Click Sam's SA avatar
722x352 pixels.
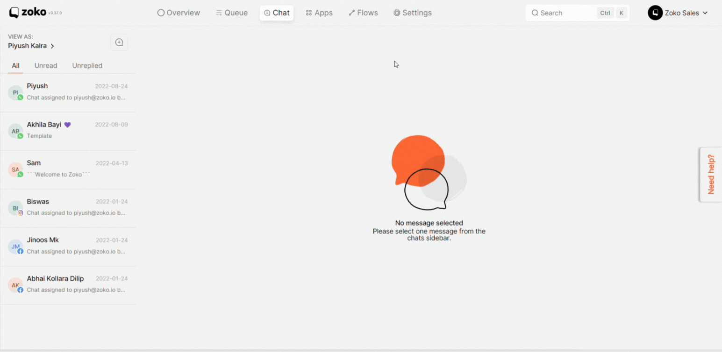[x=15, y=169]
